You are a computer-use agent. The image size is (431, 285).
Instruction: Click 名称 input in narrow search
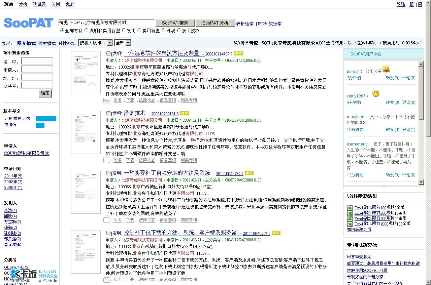point(37,62)
